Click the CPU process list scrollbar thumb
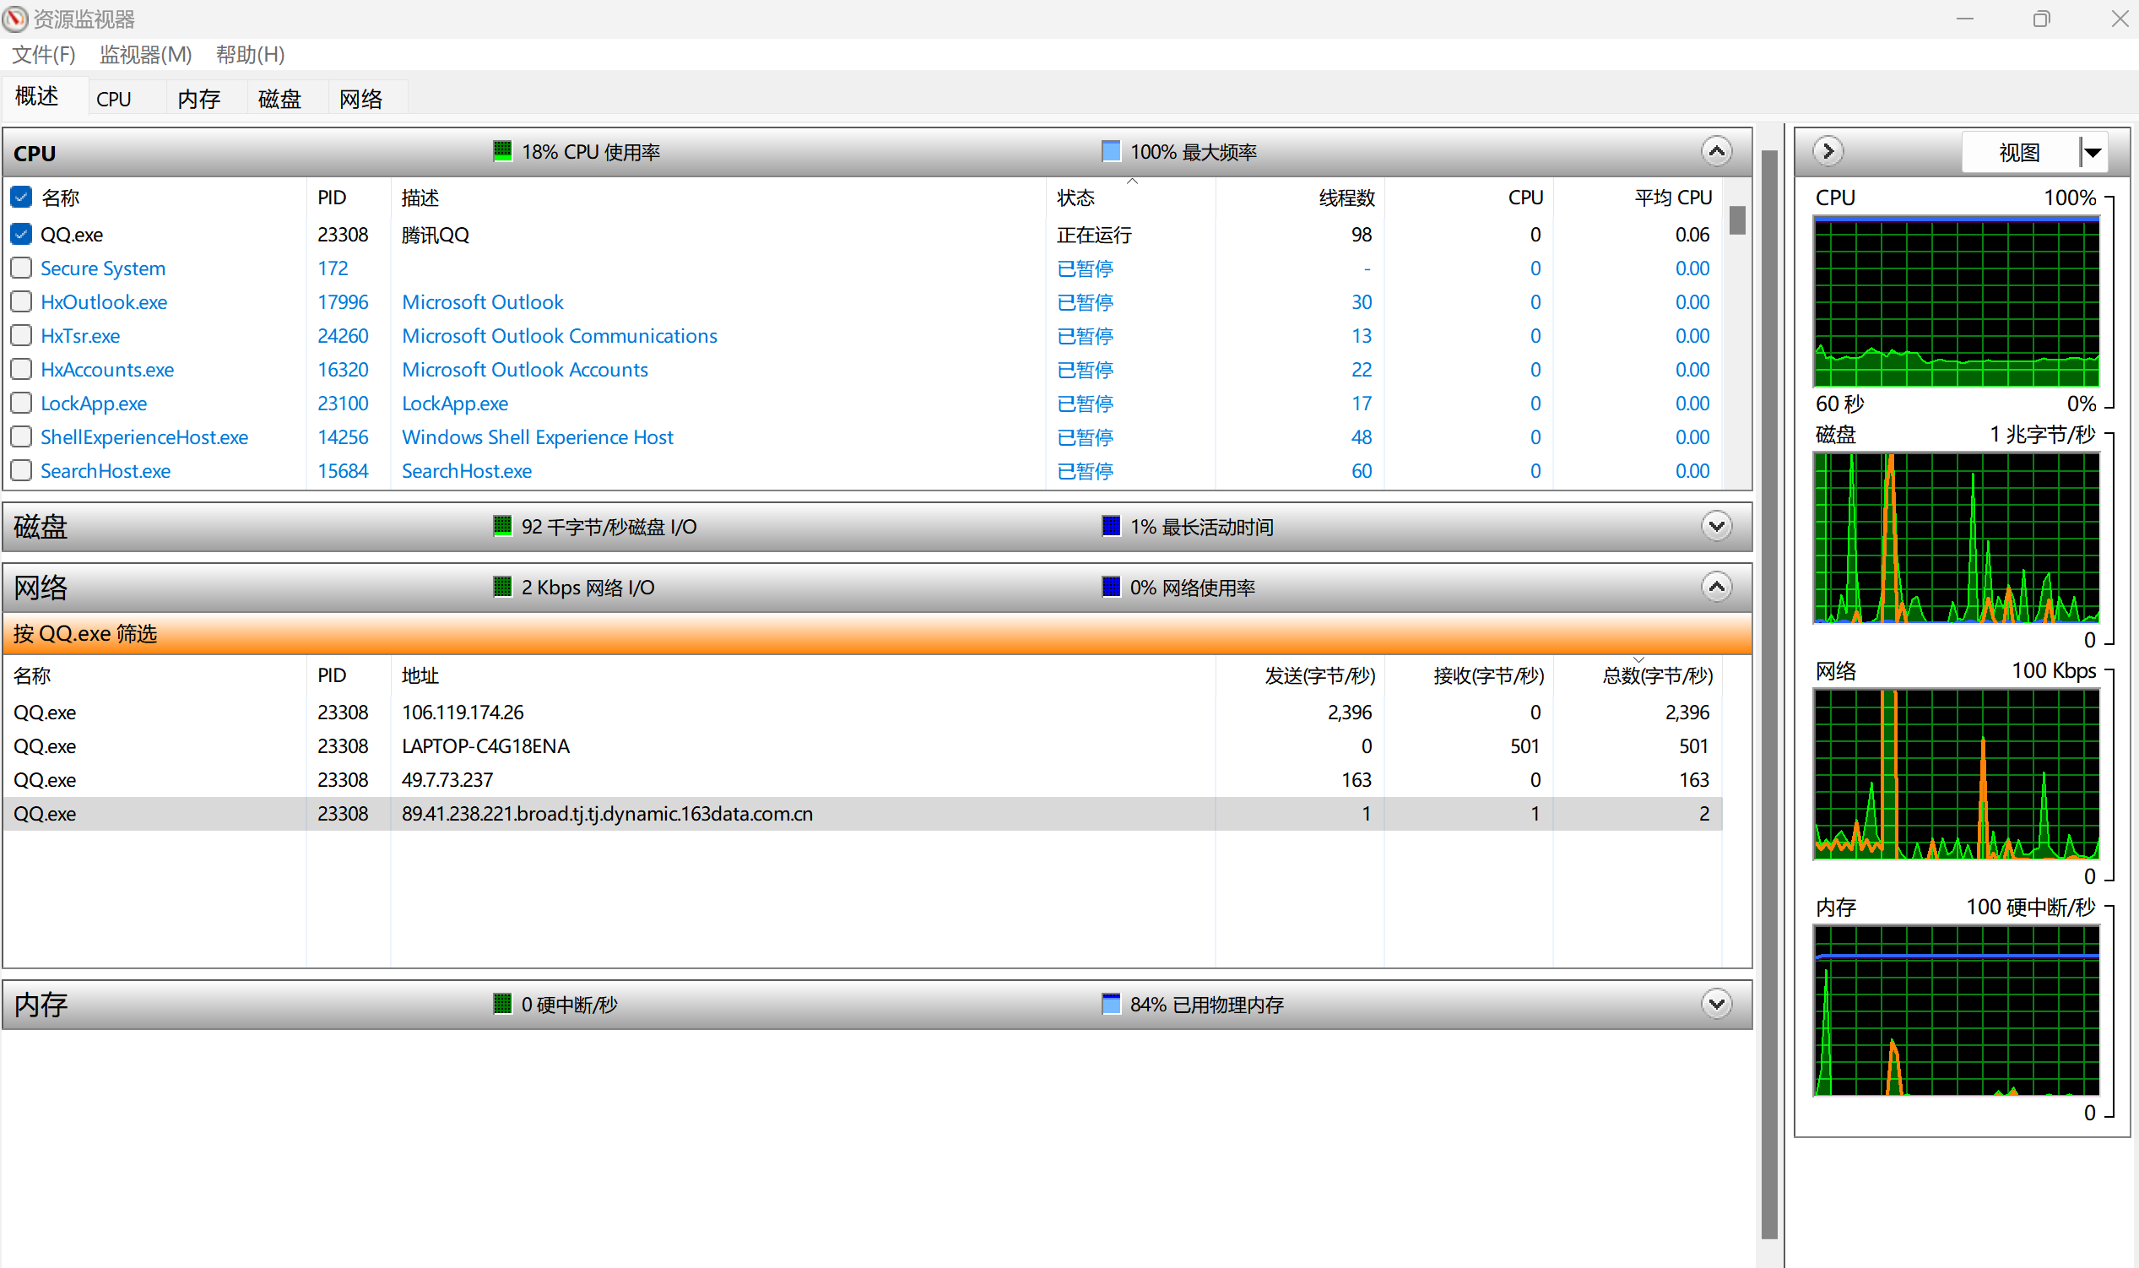Screen dimensions: 2139x1268 click(1736, 219)
